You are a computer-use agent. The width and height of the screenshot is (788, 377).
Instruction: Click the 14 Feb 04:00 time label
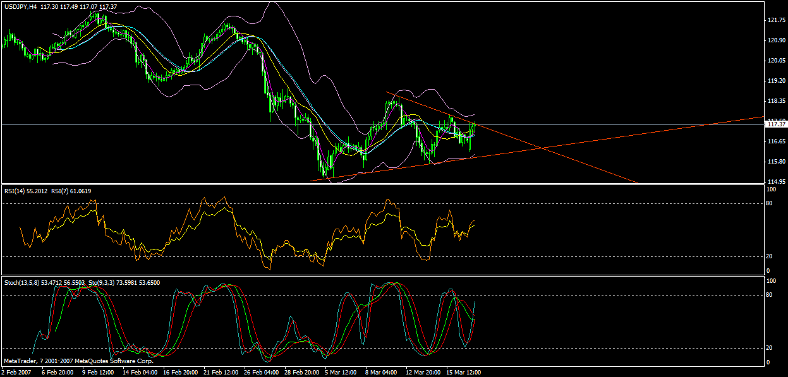140,372
